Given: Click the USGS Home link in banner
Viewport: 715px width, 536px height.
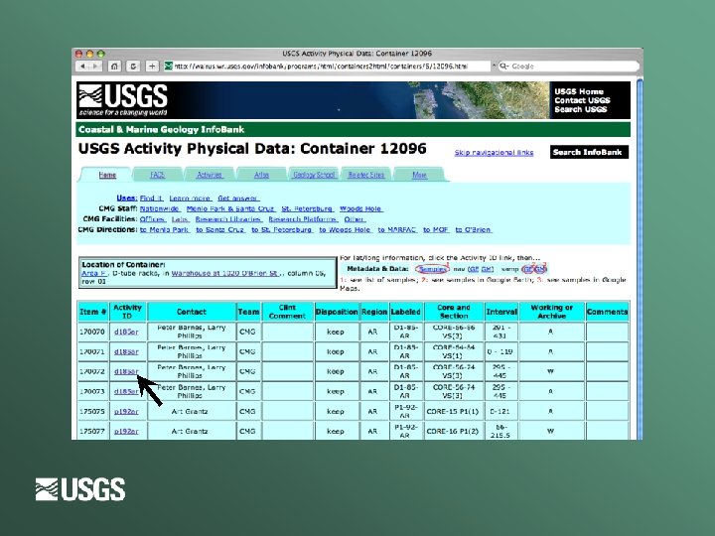Looking at the screenshot, I should [579, 91].
